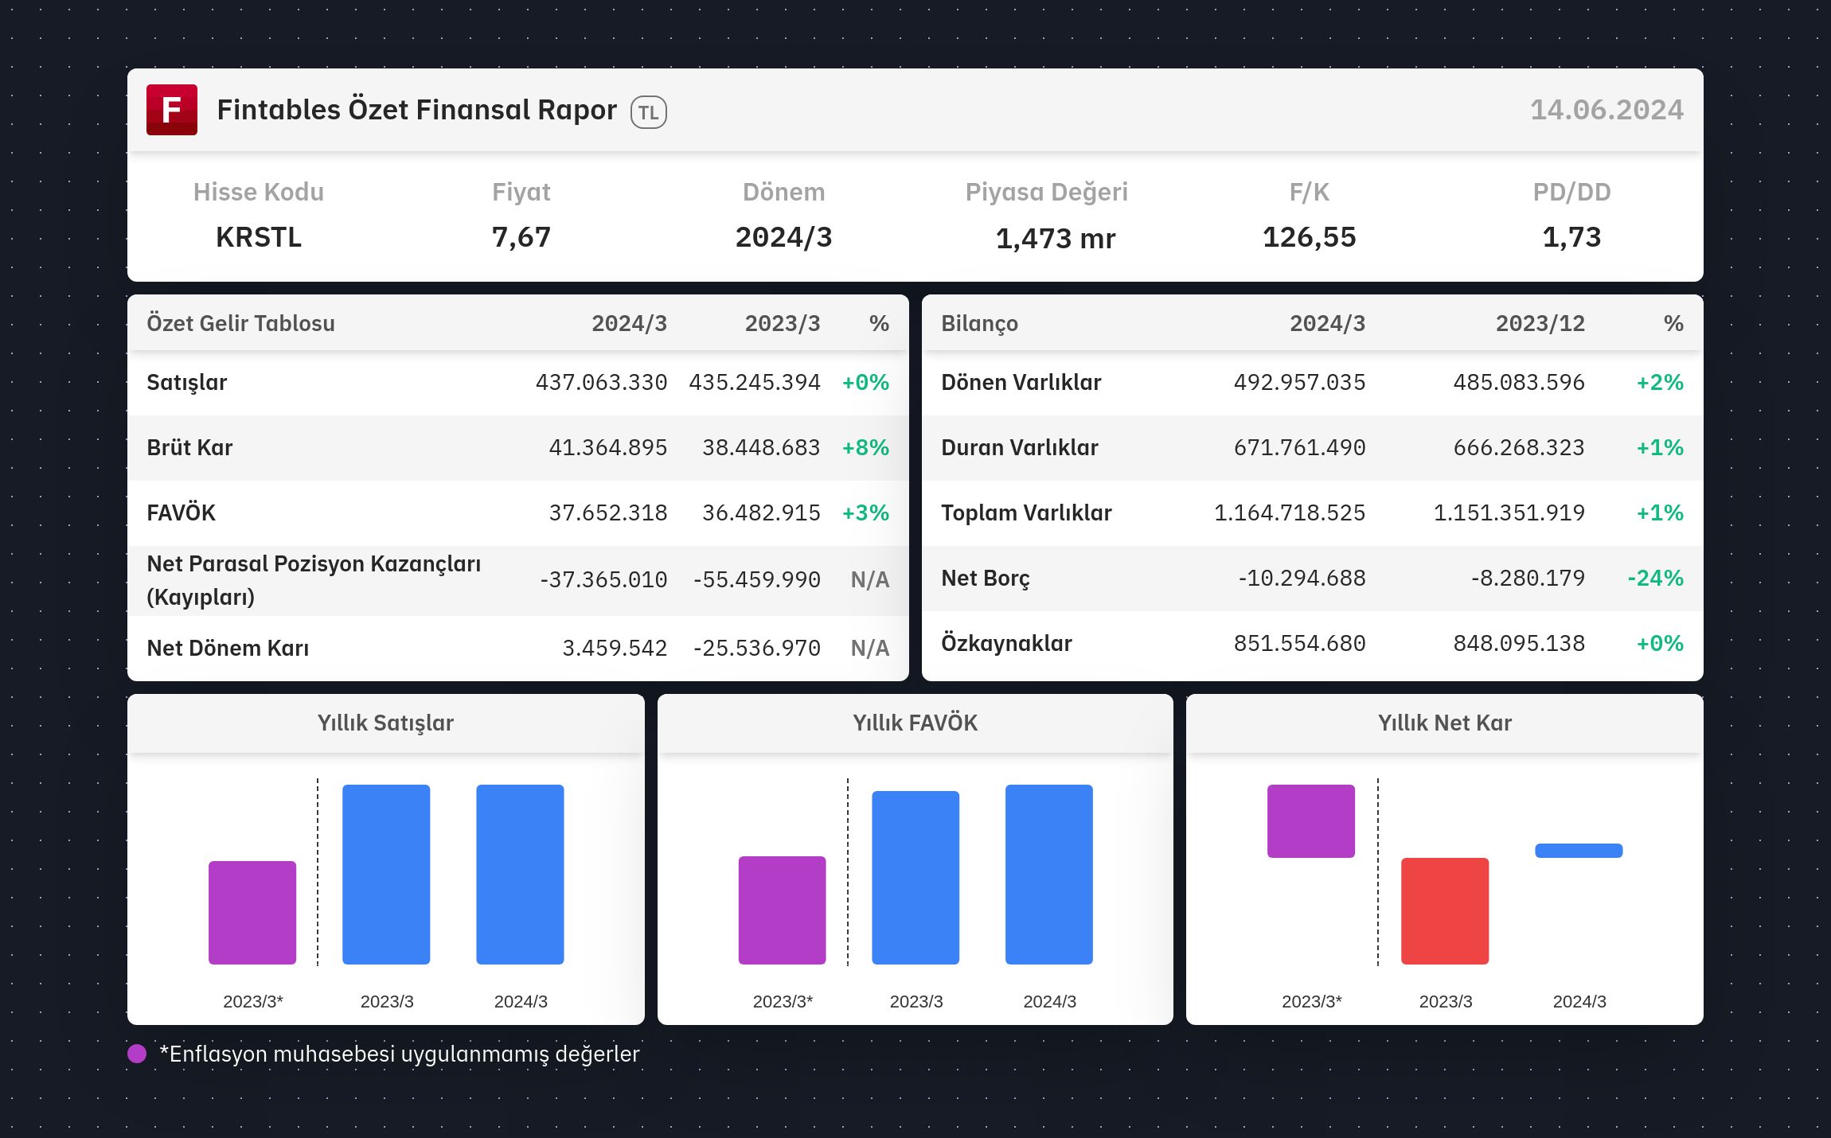This screenshot has height=1138, width=1831.
Task: Click market value 1,473 mr
Action: pos(1056,239)
